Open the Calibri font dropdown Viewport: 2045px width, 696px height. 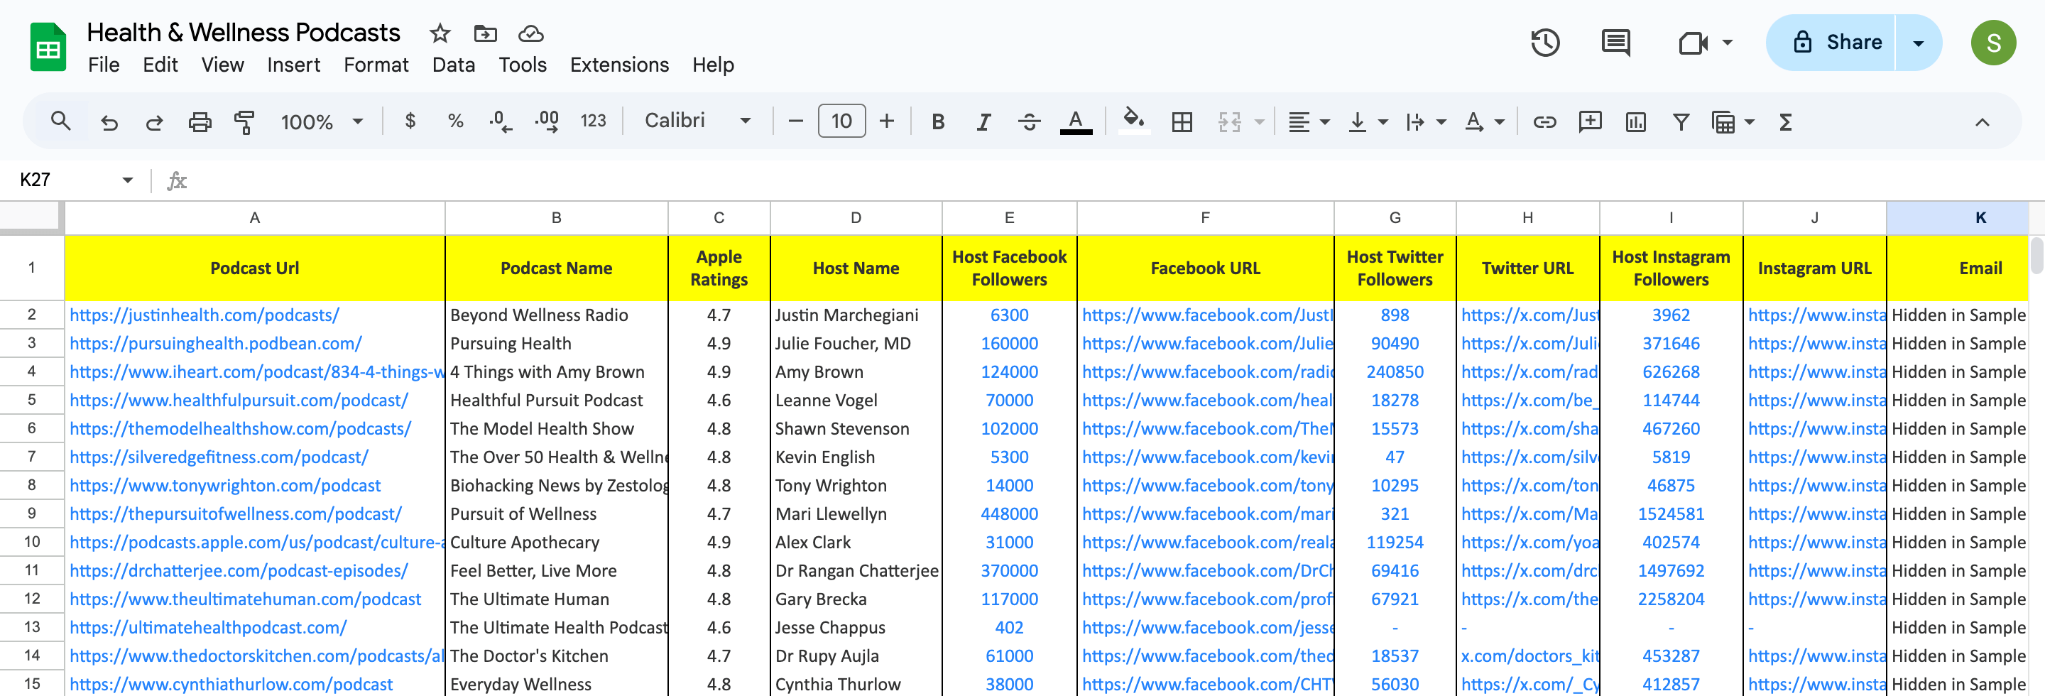[x=697, y=121]
